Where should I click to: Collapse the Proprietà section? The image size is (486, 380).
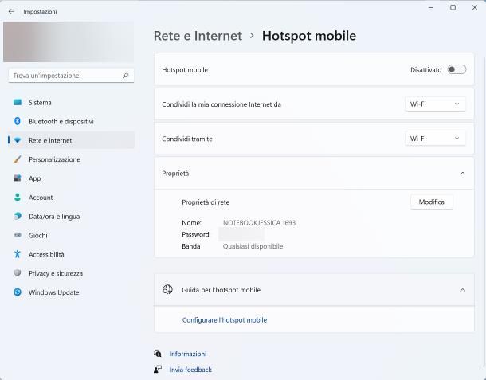click(x=462, y=173)
